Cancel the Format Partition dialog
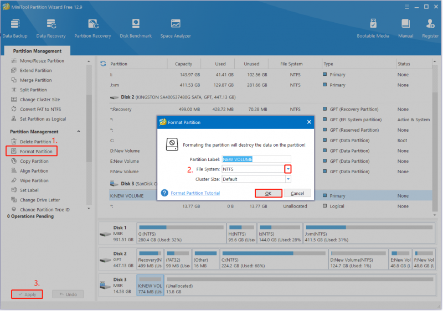This screenshot has height=311, width=443. tap(297, 193)
